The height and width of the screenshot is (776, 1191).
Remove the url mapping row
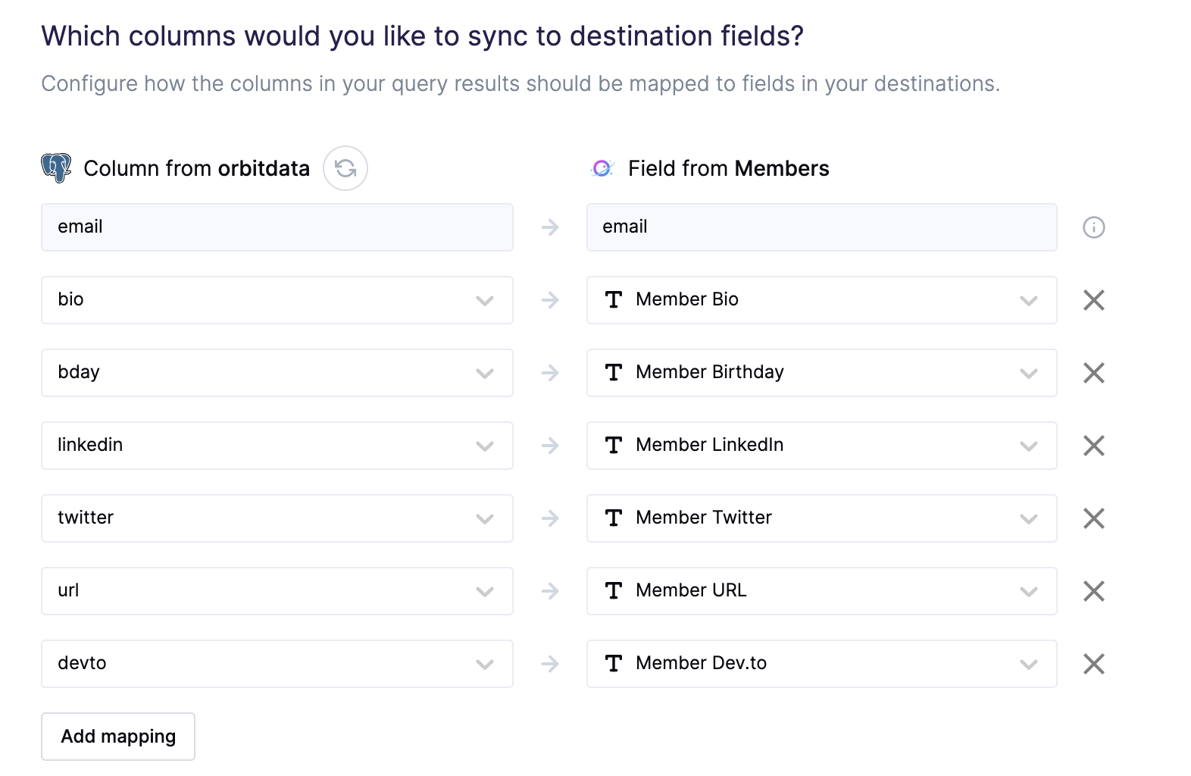click(1093, 591)
